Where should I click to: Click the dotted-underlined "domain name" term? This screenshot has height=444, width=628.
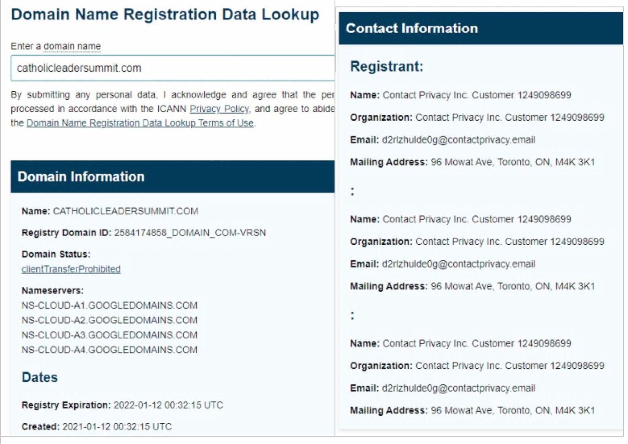point(72,46)
